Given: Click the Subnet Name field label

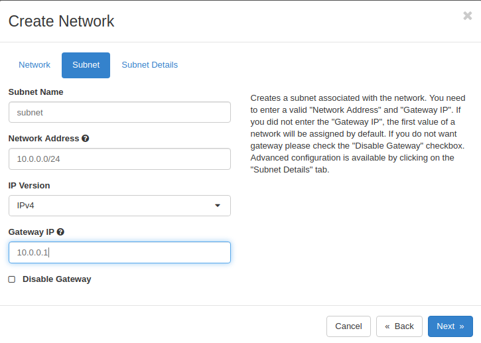Looking at the screenshot, I should (x=36, y=92).
